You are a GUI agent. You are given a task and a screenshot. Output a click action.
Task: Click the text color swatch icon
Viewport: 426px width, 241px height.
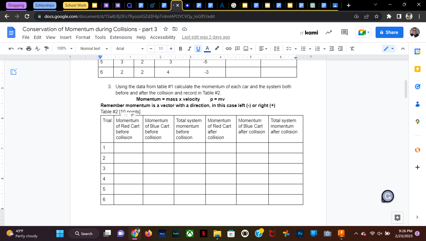207,49
